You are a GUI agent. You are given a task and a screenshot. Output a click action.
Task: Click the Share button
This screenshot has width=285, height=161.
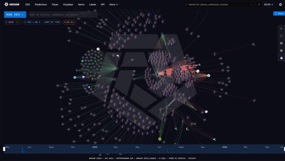coord(279,14)
